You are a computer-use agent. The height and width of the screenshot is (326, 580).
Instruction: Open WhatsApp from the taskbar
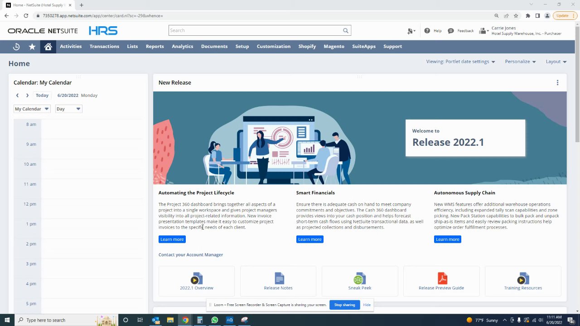point(215,320)
